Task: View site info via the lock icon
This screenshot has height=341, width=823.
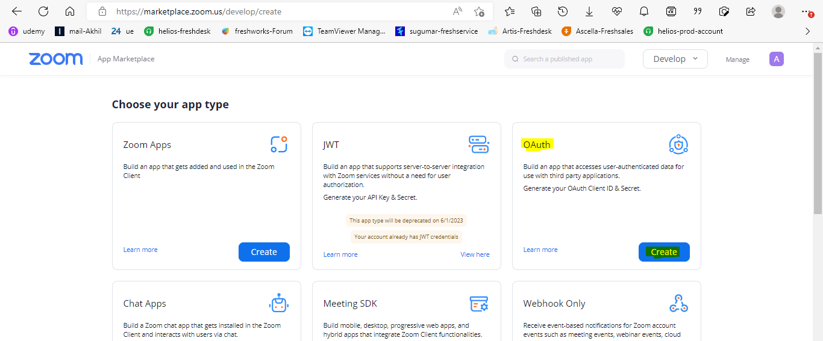Action: tap(102, 11)
